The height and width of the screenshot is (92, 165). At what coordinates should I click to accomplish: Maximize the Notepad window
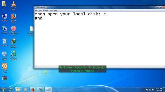pos(161,7)
